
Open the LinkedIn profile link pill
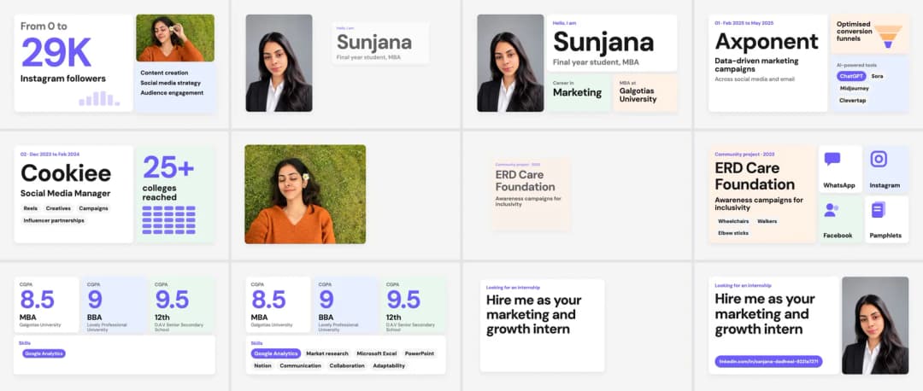(769, 362)
